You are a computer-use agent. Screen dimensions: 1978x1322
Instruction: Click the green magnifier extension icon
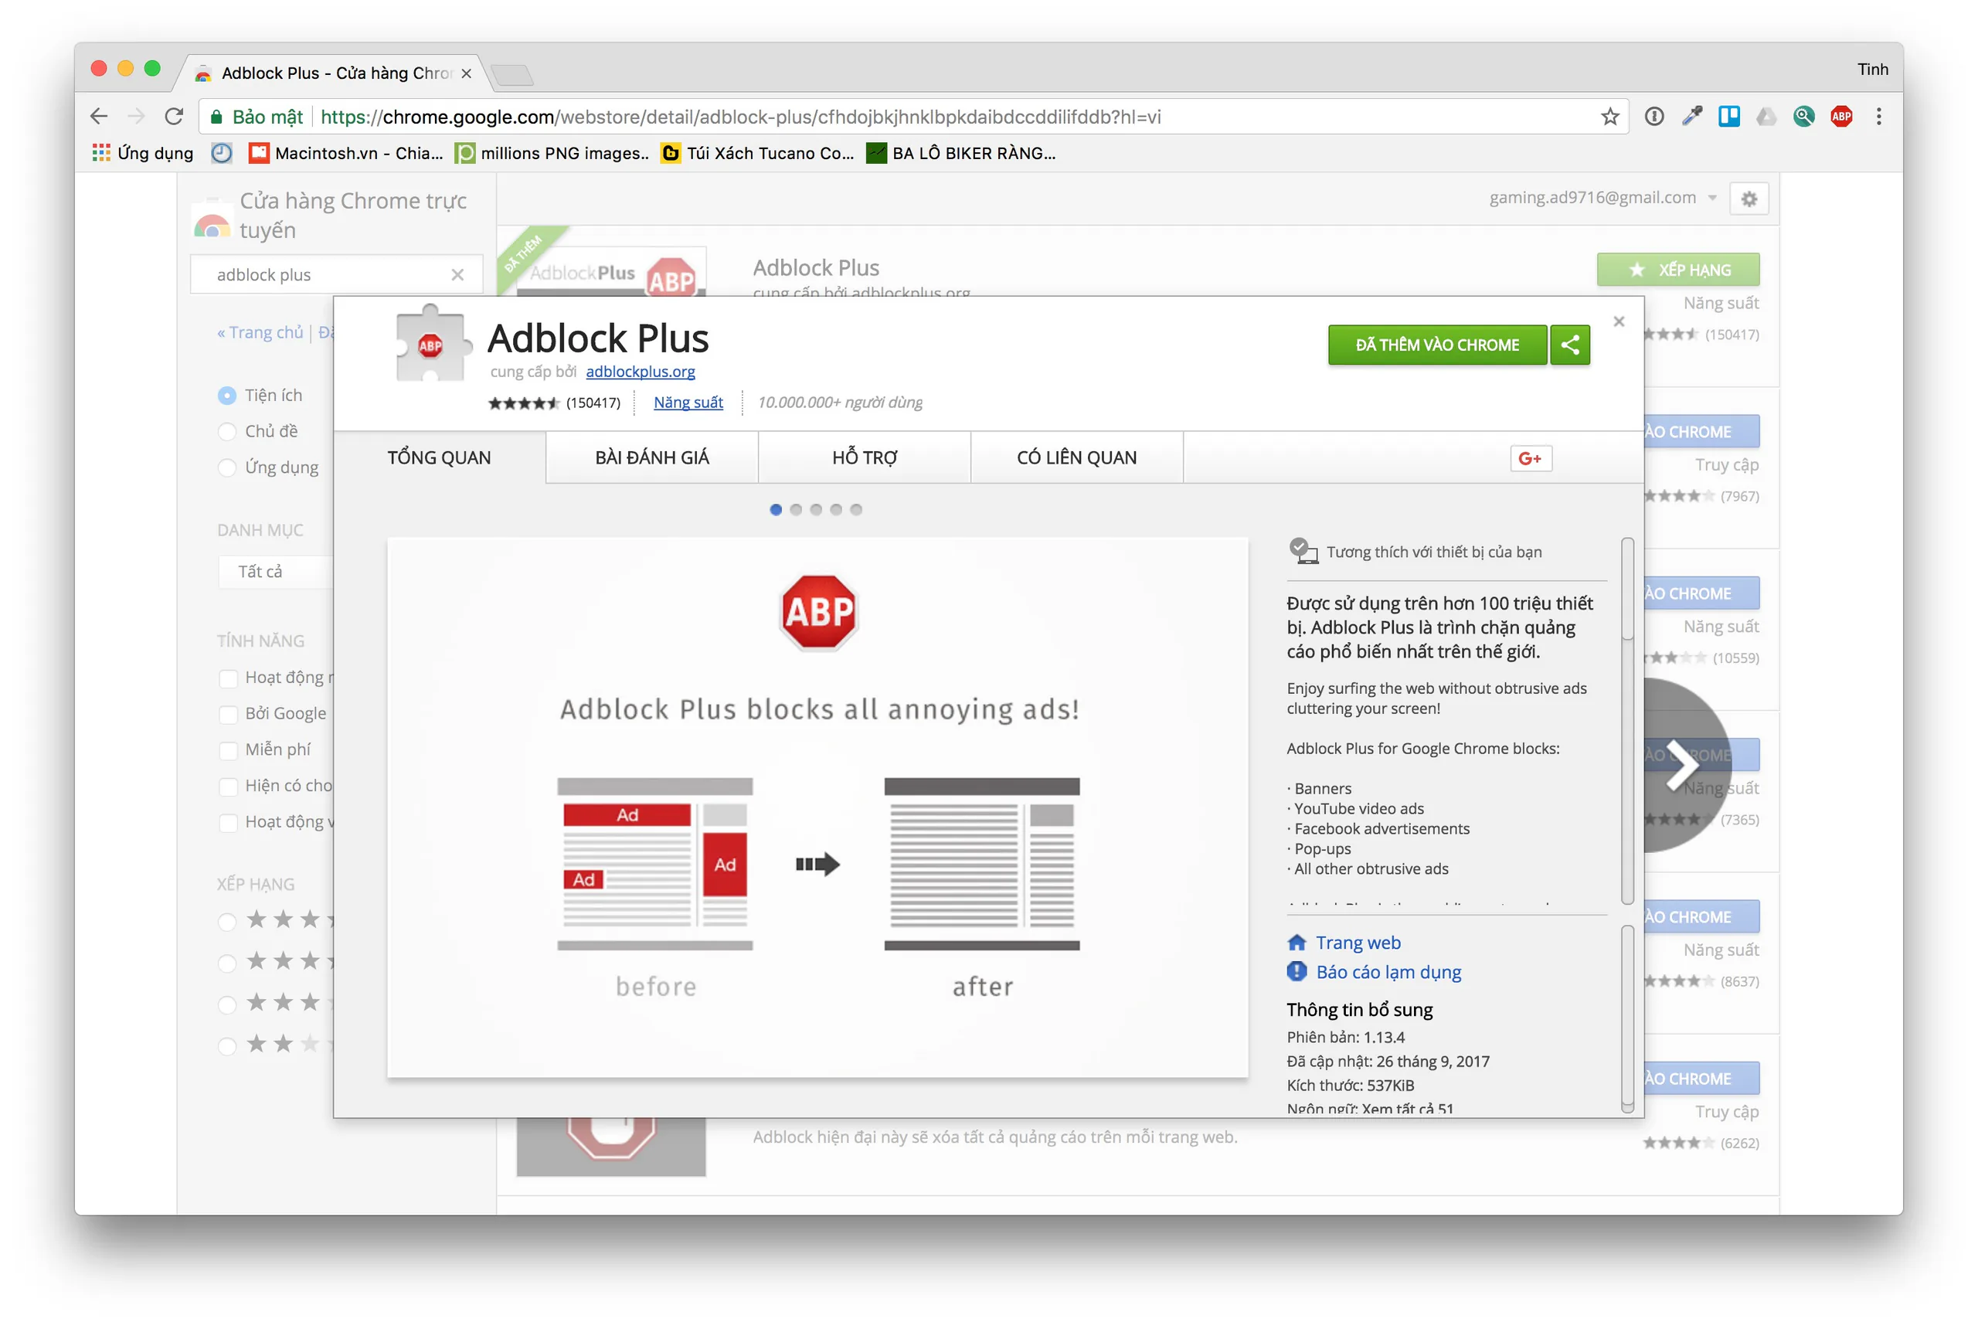click(1803, 117)
